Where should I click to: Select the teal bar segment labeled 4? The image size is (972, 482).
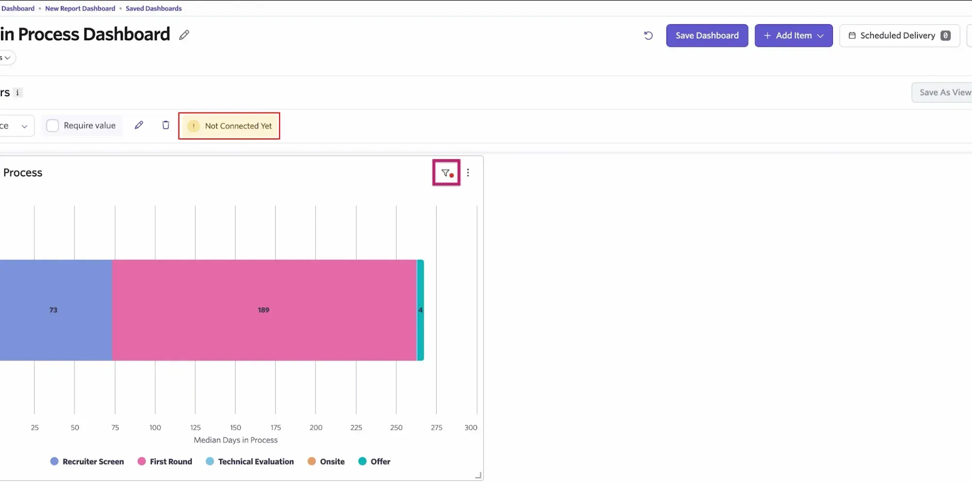421,310
